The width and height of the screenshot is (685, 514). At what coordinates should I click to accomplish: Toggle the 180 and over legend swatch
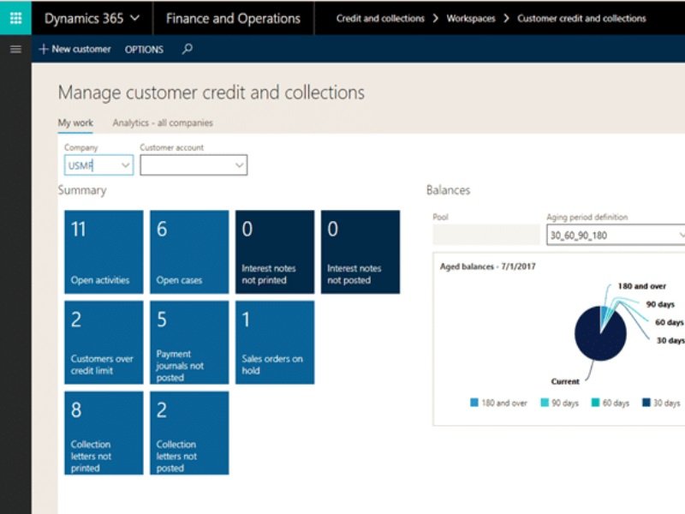[474, 403]
